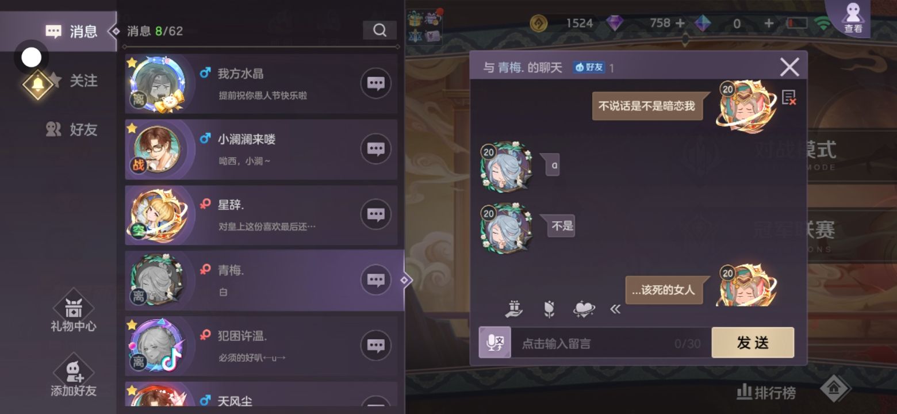Open chat with 我方水晶 via bubble icon

[375, 83]
